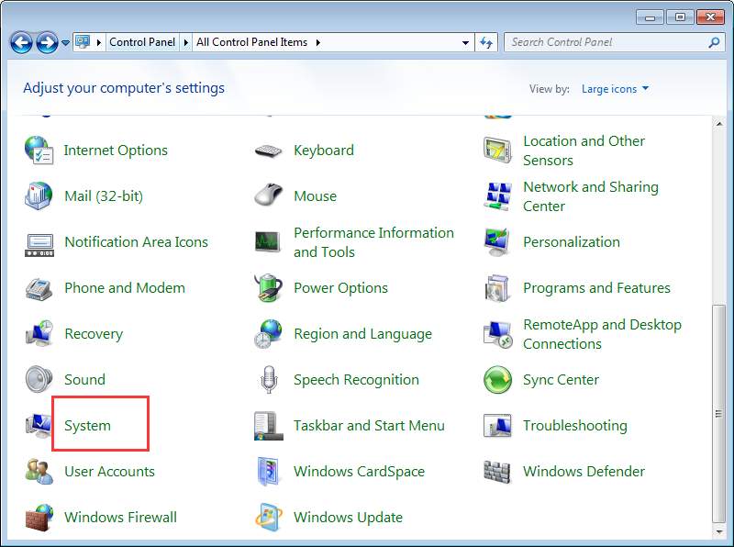Image resolution: width=734 pixels, height=547 pixels.
Task: Expand the address bar history dropdown
Action: point(465,41)
